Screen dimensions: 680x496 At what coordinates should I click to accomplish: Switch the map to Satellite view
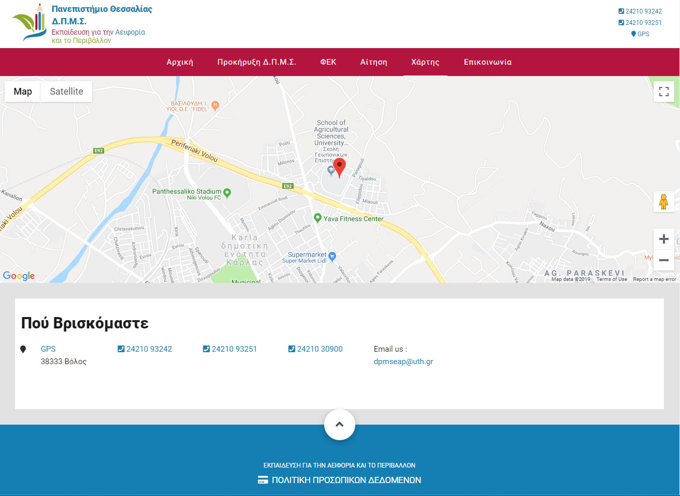66,92
